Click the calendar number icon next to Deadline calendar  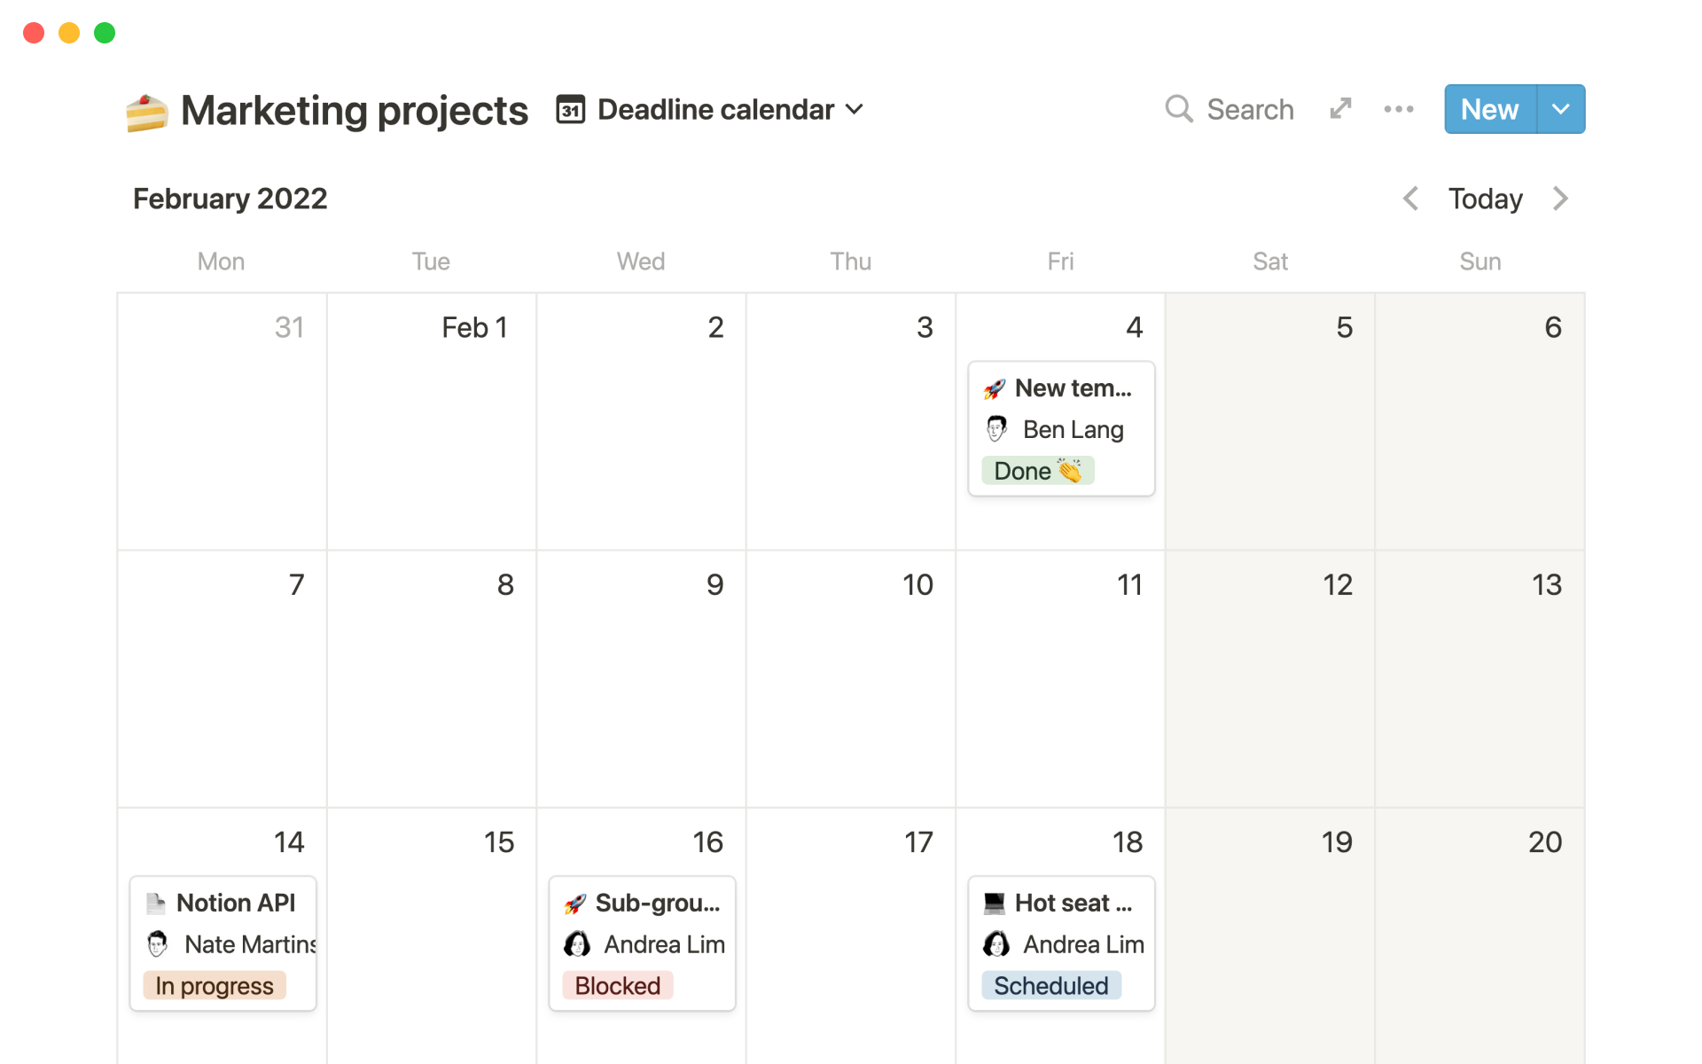pos(571,109)
